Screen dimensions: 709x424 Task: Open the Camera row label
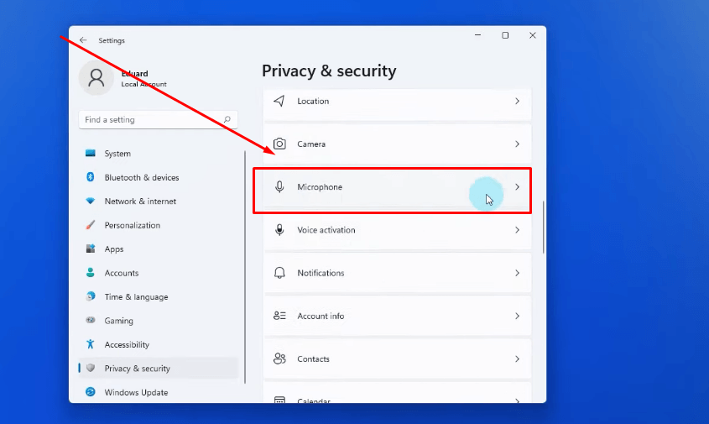tap(311, 144)
